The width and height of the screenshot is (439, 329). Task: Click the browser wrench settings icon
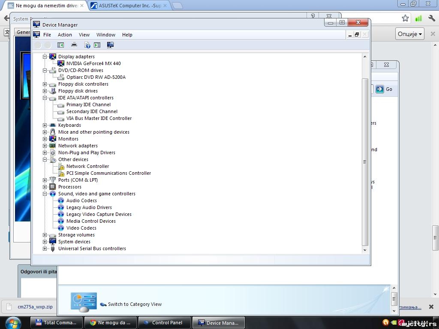431,18
